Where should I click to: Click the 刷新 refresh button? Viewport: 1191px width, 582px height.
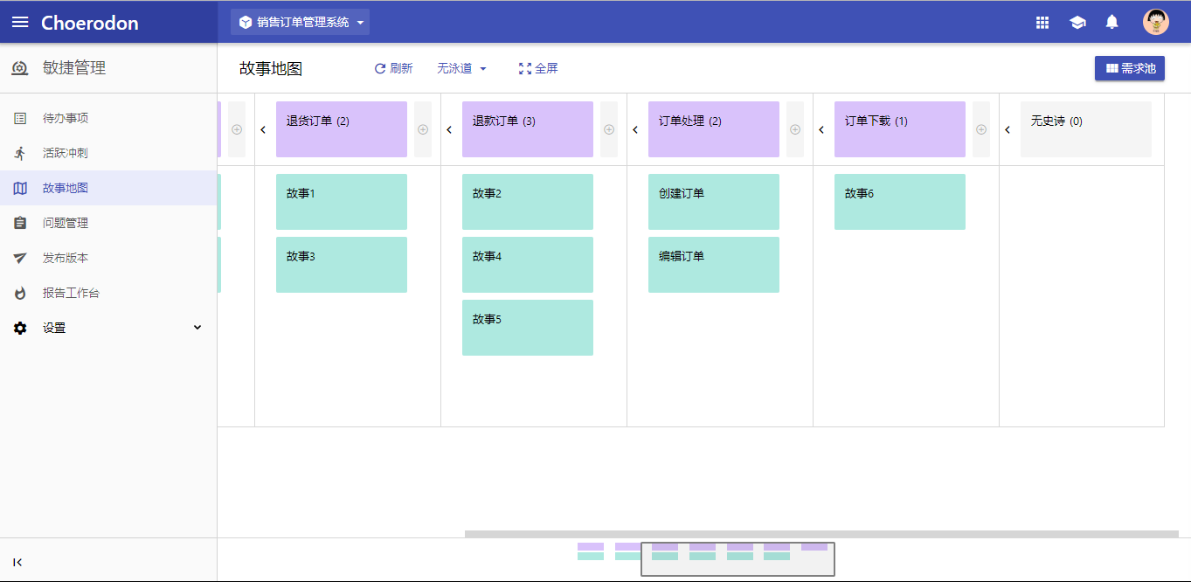(x=393, y=68)
